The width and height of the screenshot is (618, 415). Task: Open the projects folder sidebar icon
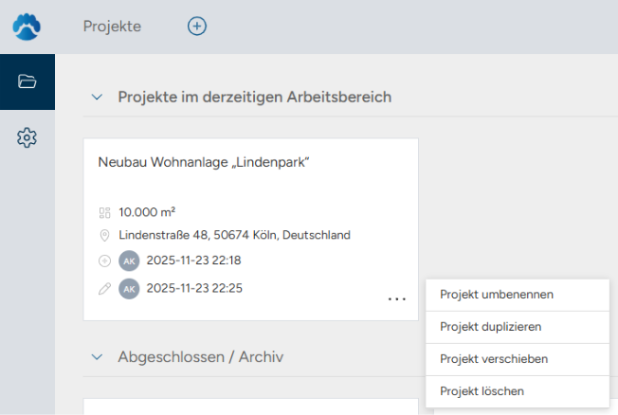tap(27, 81)
